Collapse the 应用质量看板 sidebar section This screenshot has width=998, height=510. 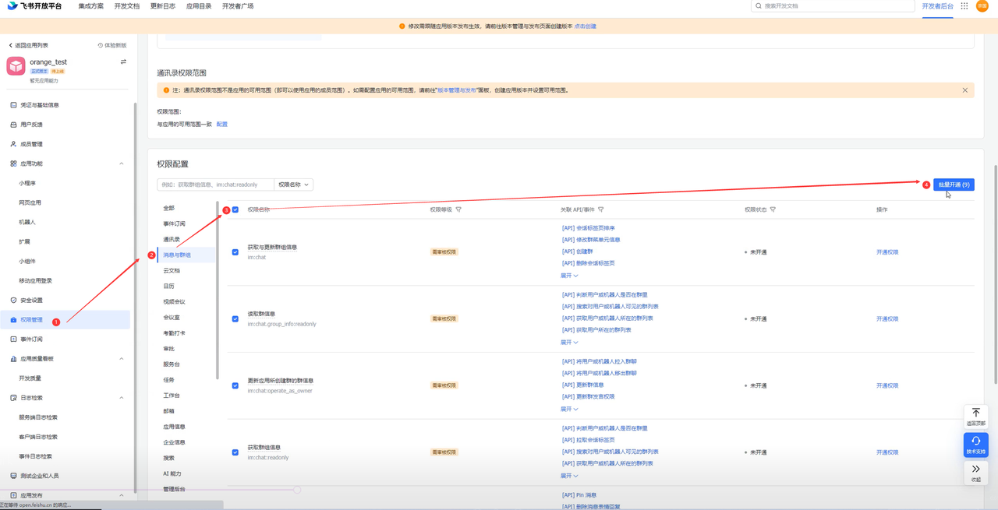(x=122, y=359)
